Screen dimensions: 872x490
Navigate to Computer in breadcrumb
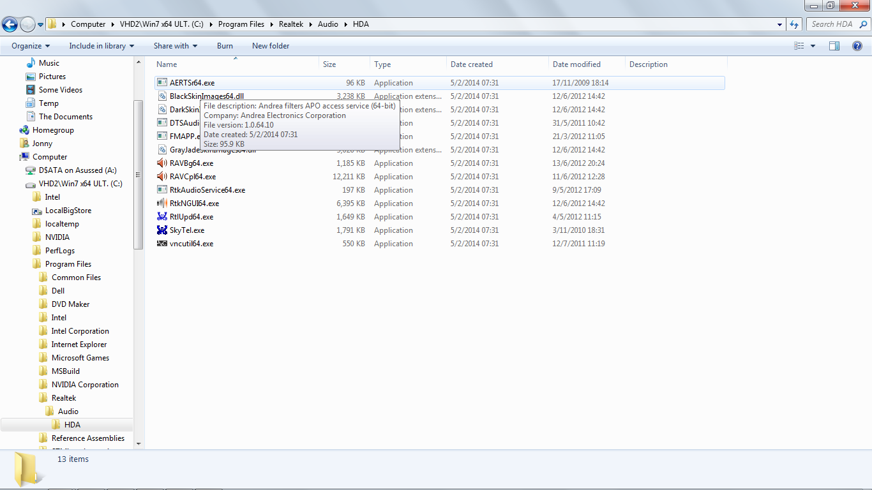click(88, 24)
